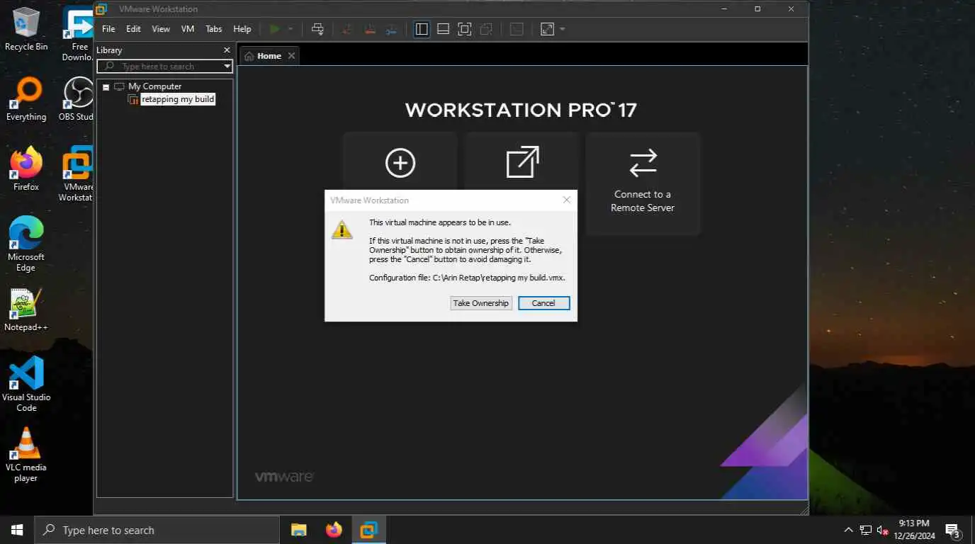Image resolution: width=975 pixels, height=544 pixels.
Task: Click the Take Snapshot toolbar icon
Action: pyautogui.click(x=347, y=29)
